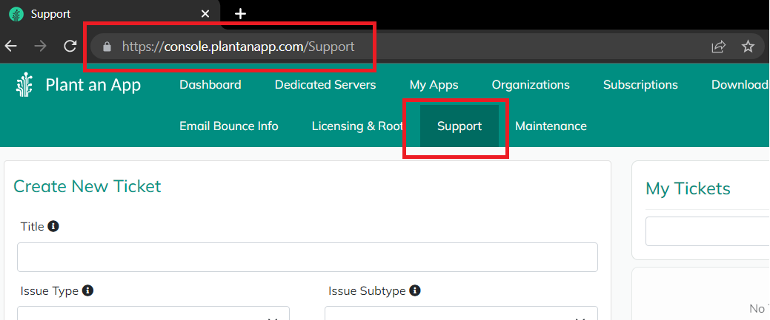Click the info icon next to Title
This screenshot has width=770, height=320.
pyautogui.click(x=53, y=226)
